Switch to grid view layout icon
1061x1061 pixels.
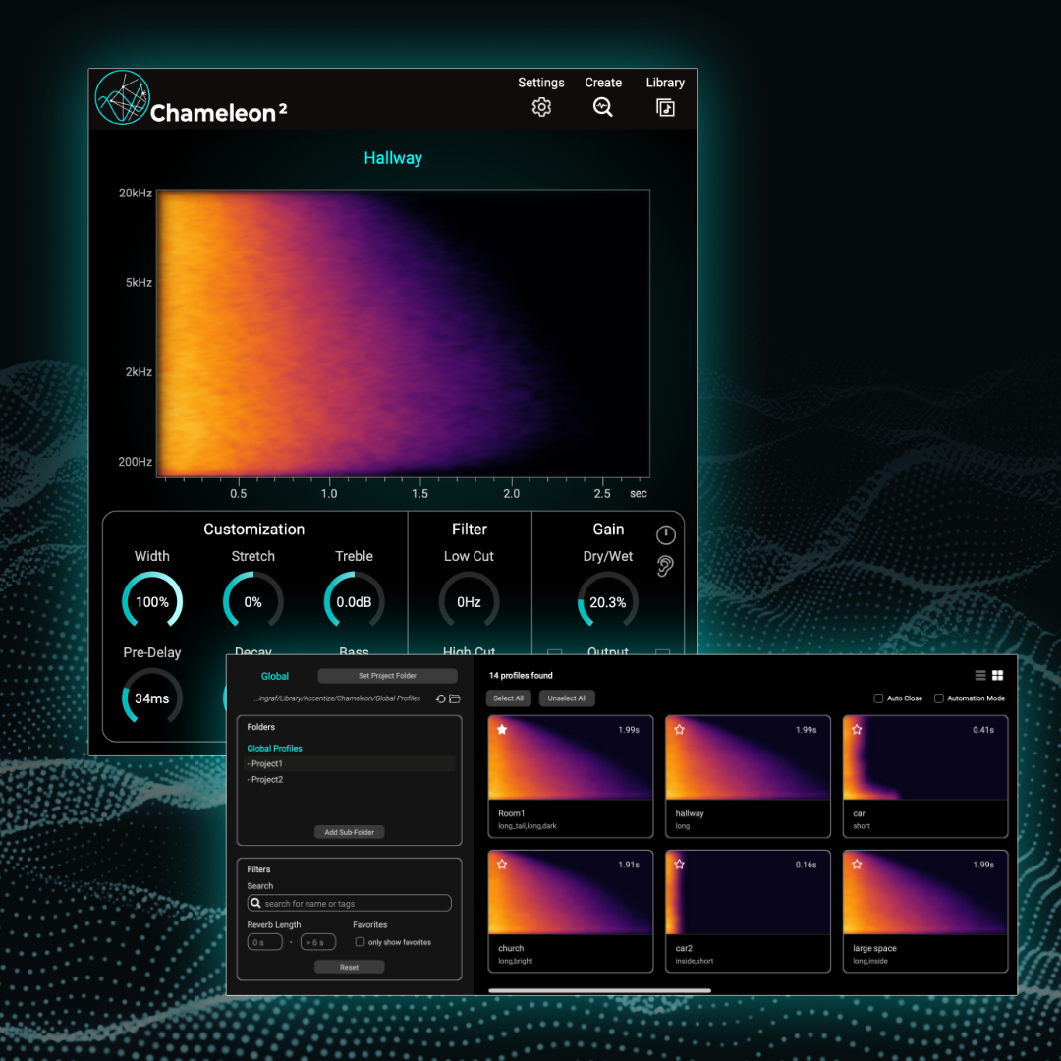(997, 676)
